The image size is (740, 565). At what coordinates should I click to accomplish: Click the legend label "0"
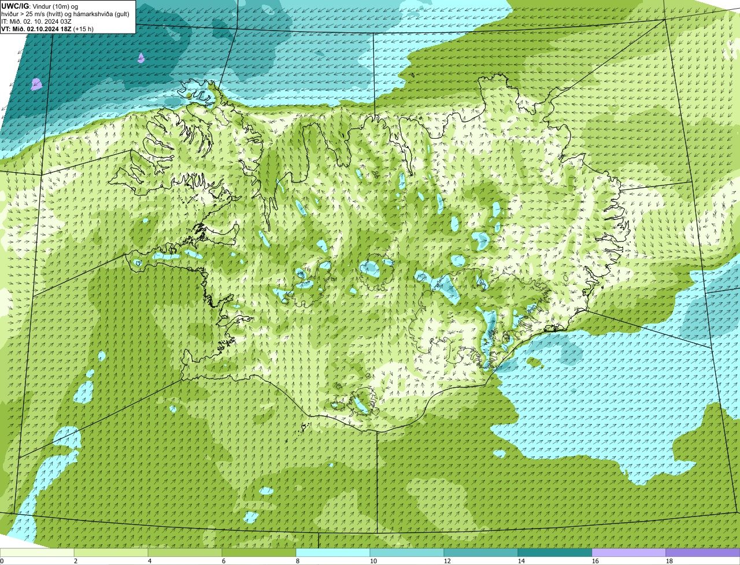pos(2,561)
